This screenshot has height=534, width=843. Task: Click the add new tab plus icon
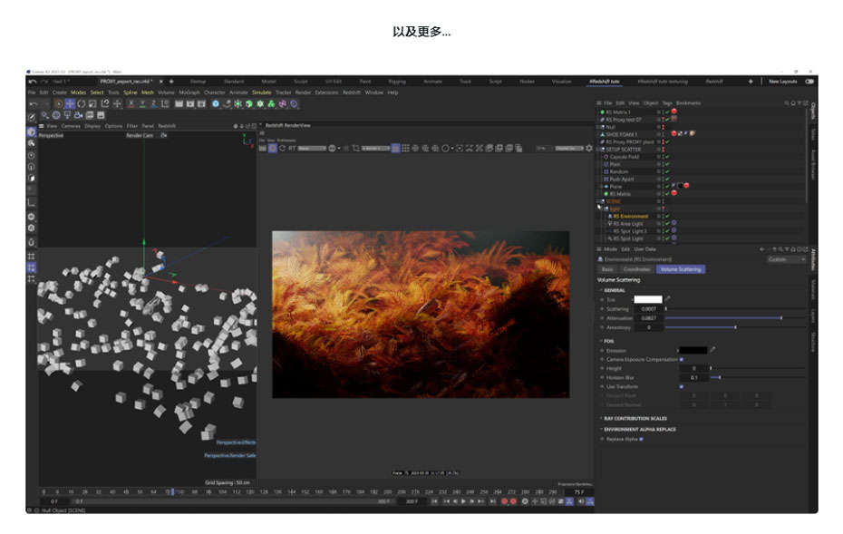pyautogui.click(x=171, y=82)
